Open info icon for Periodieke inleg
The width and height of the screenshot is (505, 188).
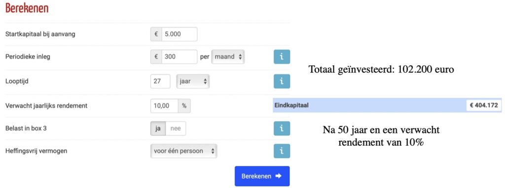[x=282, y=57]
